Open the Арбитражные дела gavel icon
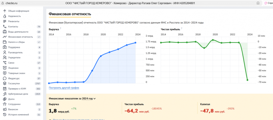This screenshot has width=273, height=120. [5, 94]
